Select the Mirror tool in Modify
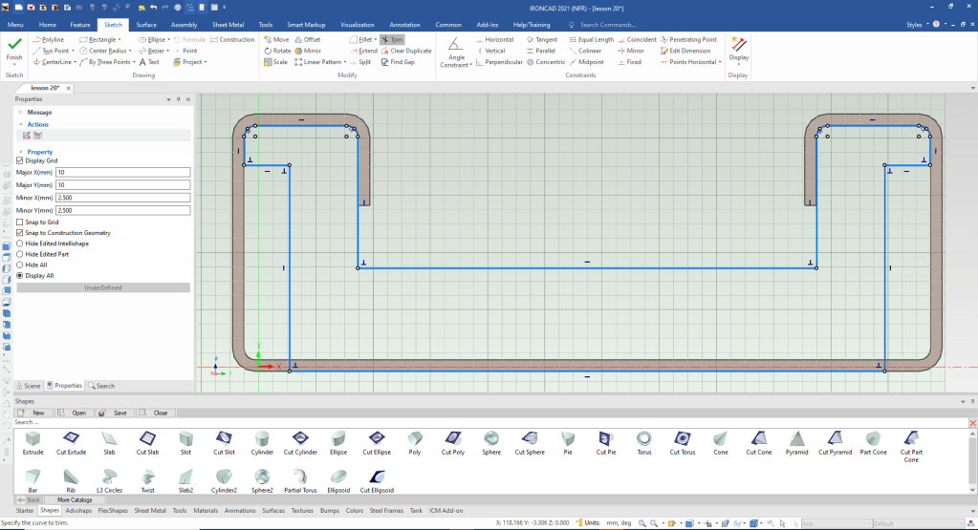978x530 pixels. pyautogui.click(x=307, y=51)
